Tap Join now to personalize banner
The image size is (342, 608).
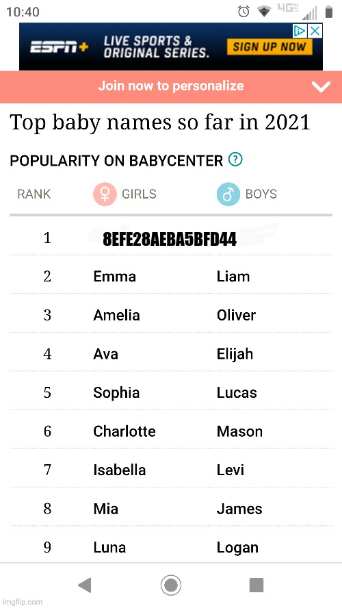(x=171, y=86)
